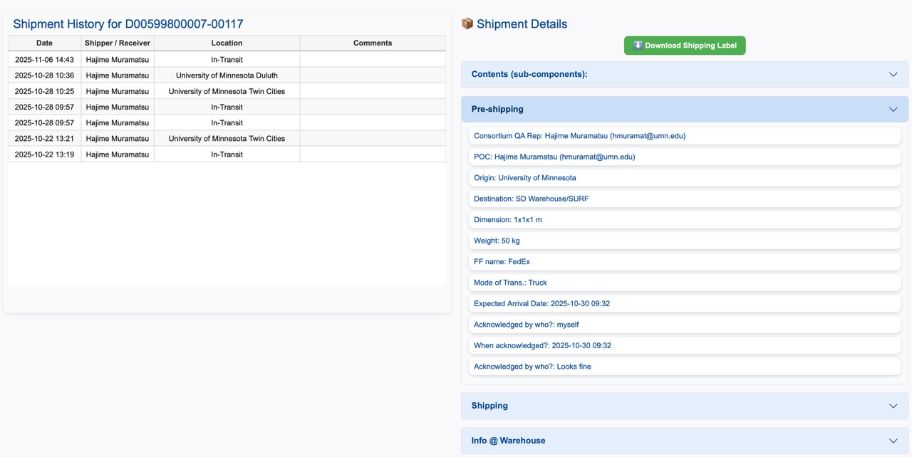
Task: Expand the Shipping section
Action: (x=684, y=406)
